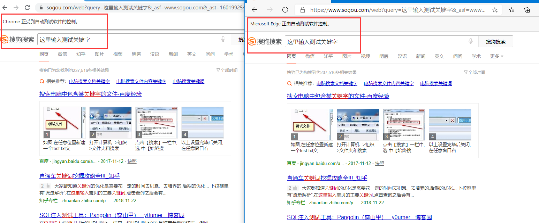Select the 明医 tab in Chrome
539x223 pixels.
point(136,54)
